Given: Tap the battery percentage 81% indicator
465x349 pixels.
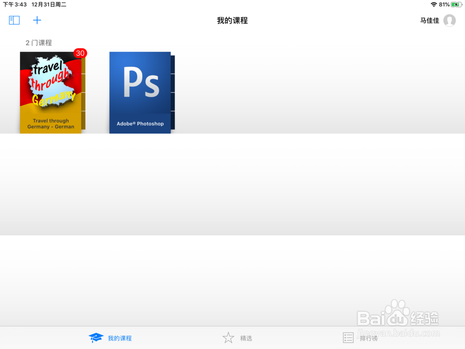Looking at the screenshot, I should [x=443, y=4].
